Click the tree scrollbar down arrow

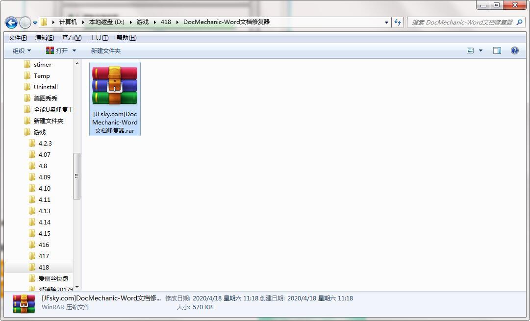pos(76,288)
